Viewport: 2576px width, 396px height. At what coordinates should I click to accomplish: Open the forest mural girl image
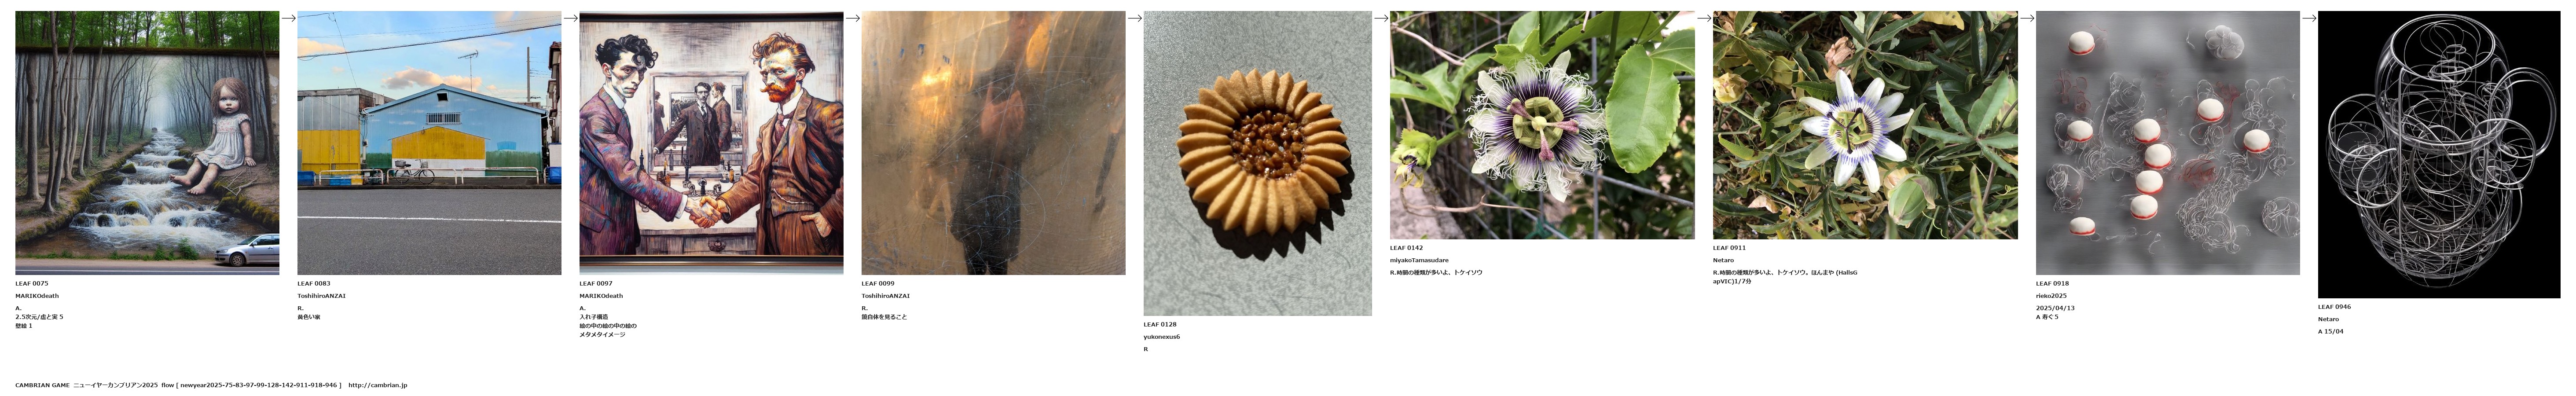click(x=147, y=143)
